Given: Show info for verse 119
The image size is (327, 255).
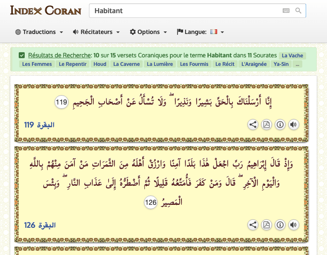Looking at the screenshot, I should 280,125.
